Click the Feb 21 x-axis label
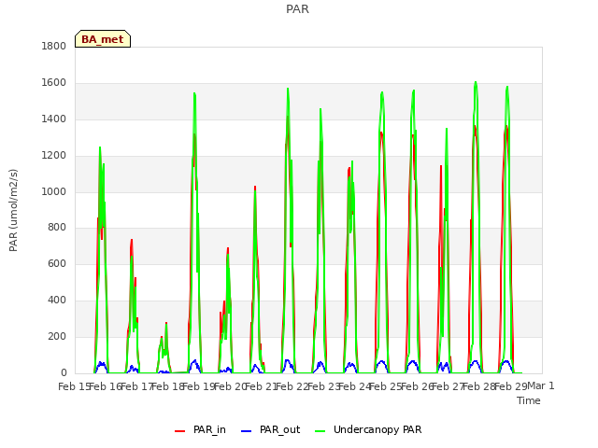This screenshot has width=598, height=448. point(261,386)
